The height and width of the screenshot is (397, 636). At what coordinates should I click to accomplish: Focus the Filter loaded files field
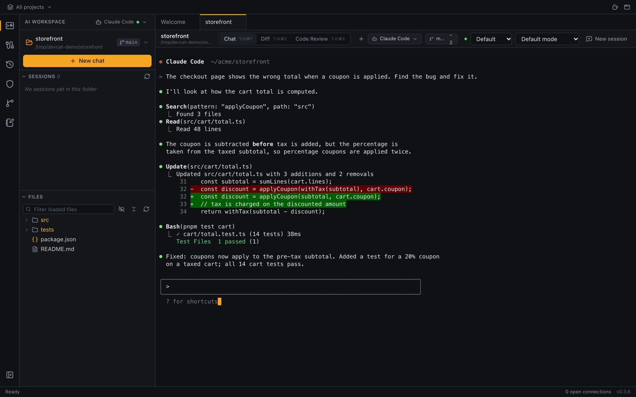pos(69,209)
